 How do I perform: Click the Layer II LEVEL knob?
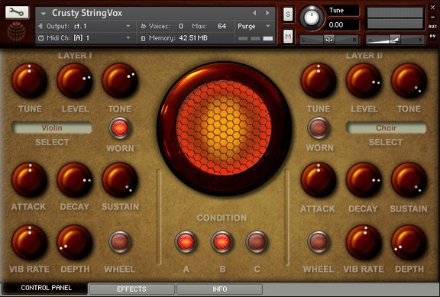[x=364, y=81]
